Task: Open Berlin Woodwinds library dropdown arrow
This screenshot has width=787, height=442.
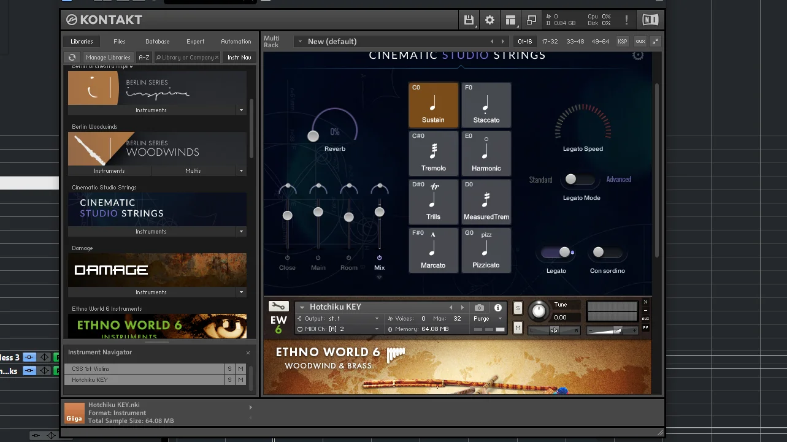Action: click(x=241, y=171)
